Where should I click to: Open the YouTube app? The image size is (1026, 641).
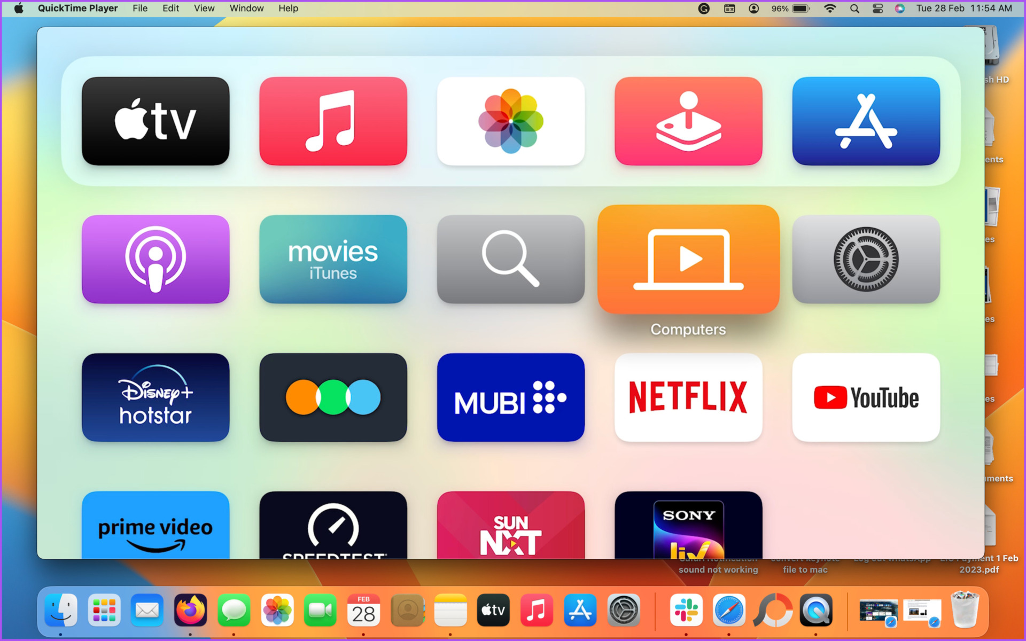click(865, 397)
